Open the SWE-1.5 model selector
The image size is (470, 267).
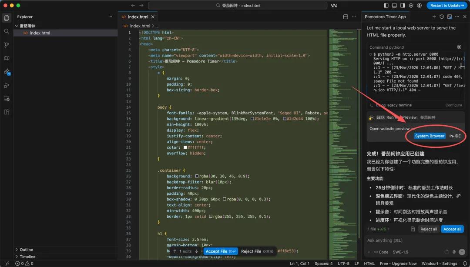[400, 252]
